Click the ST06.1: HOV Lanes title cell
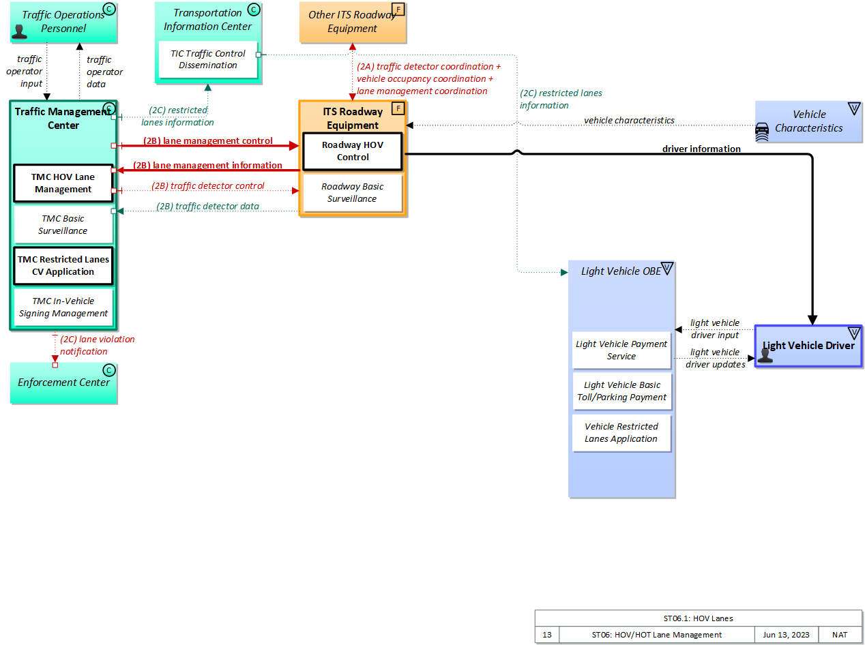The image size is (865, 645). [697, 618]
